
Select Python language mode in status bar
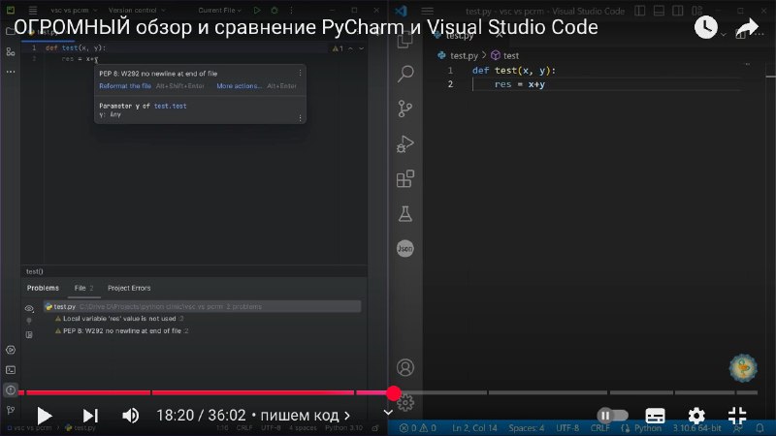click(x=647, y=427)
